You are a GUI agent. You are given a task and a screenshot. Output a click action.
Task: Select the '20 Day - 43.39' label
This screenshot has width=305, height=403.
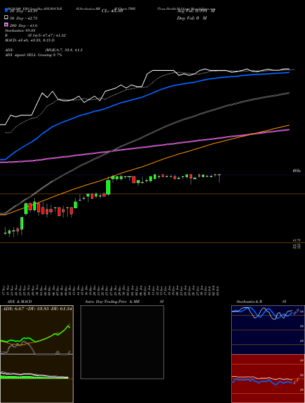(23, 11)
